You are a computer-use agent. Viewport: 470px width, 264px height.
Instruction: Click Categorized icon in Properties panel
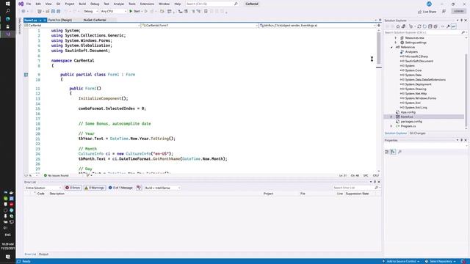(x=387, y=152)
